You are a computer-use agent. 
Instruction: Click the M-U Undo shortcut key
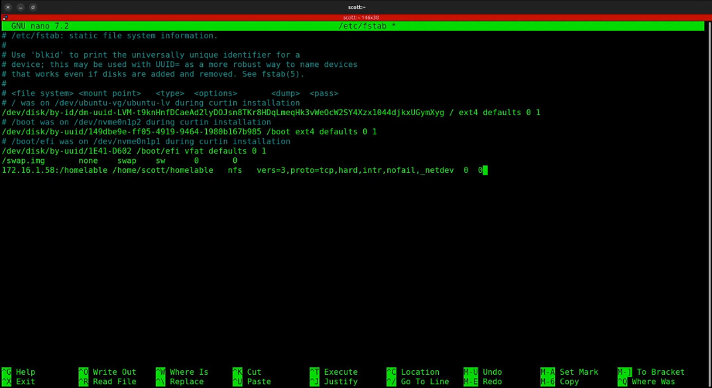(x=470, y=372)
